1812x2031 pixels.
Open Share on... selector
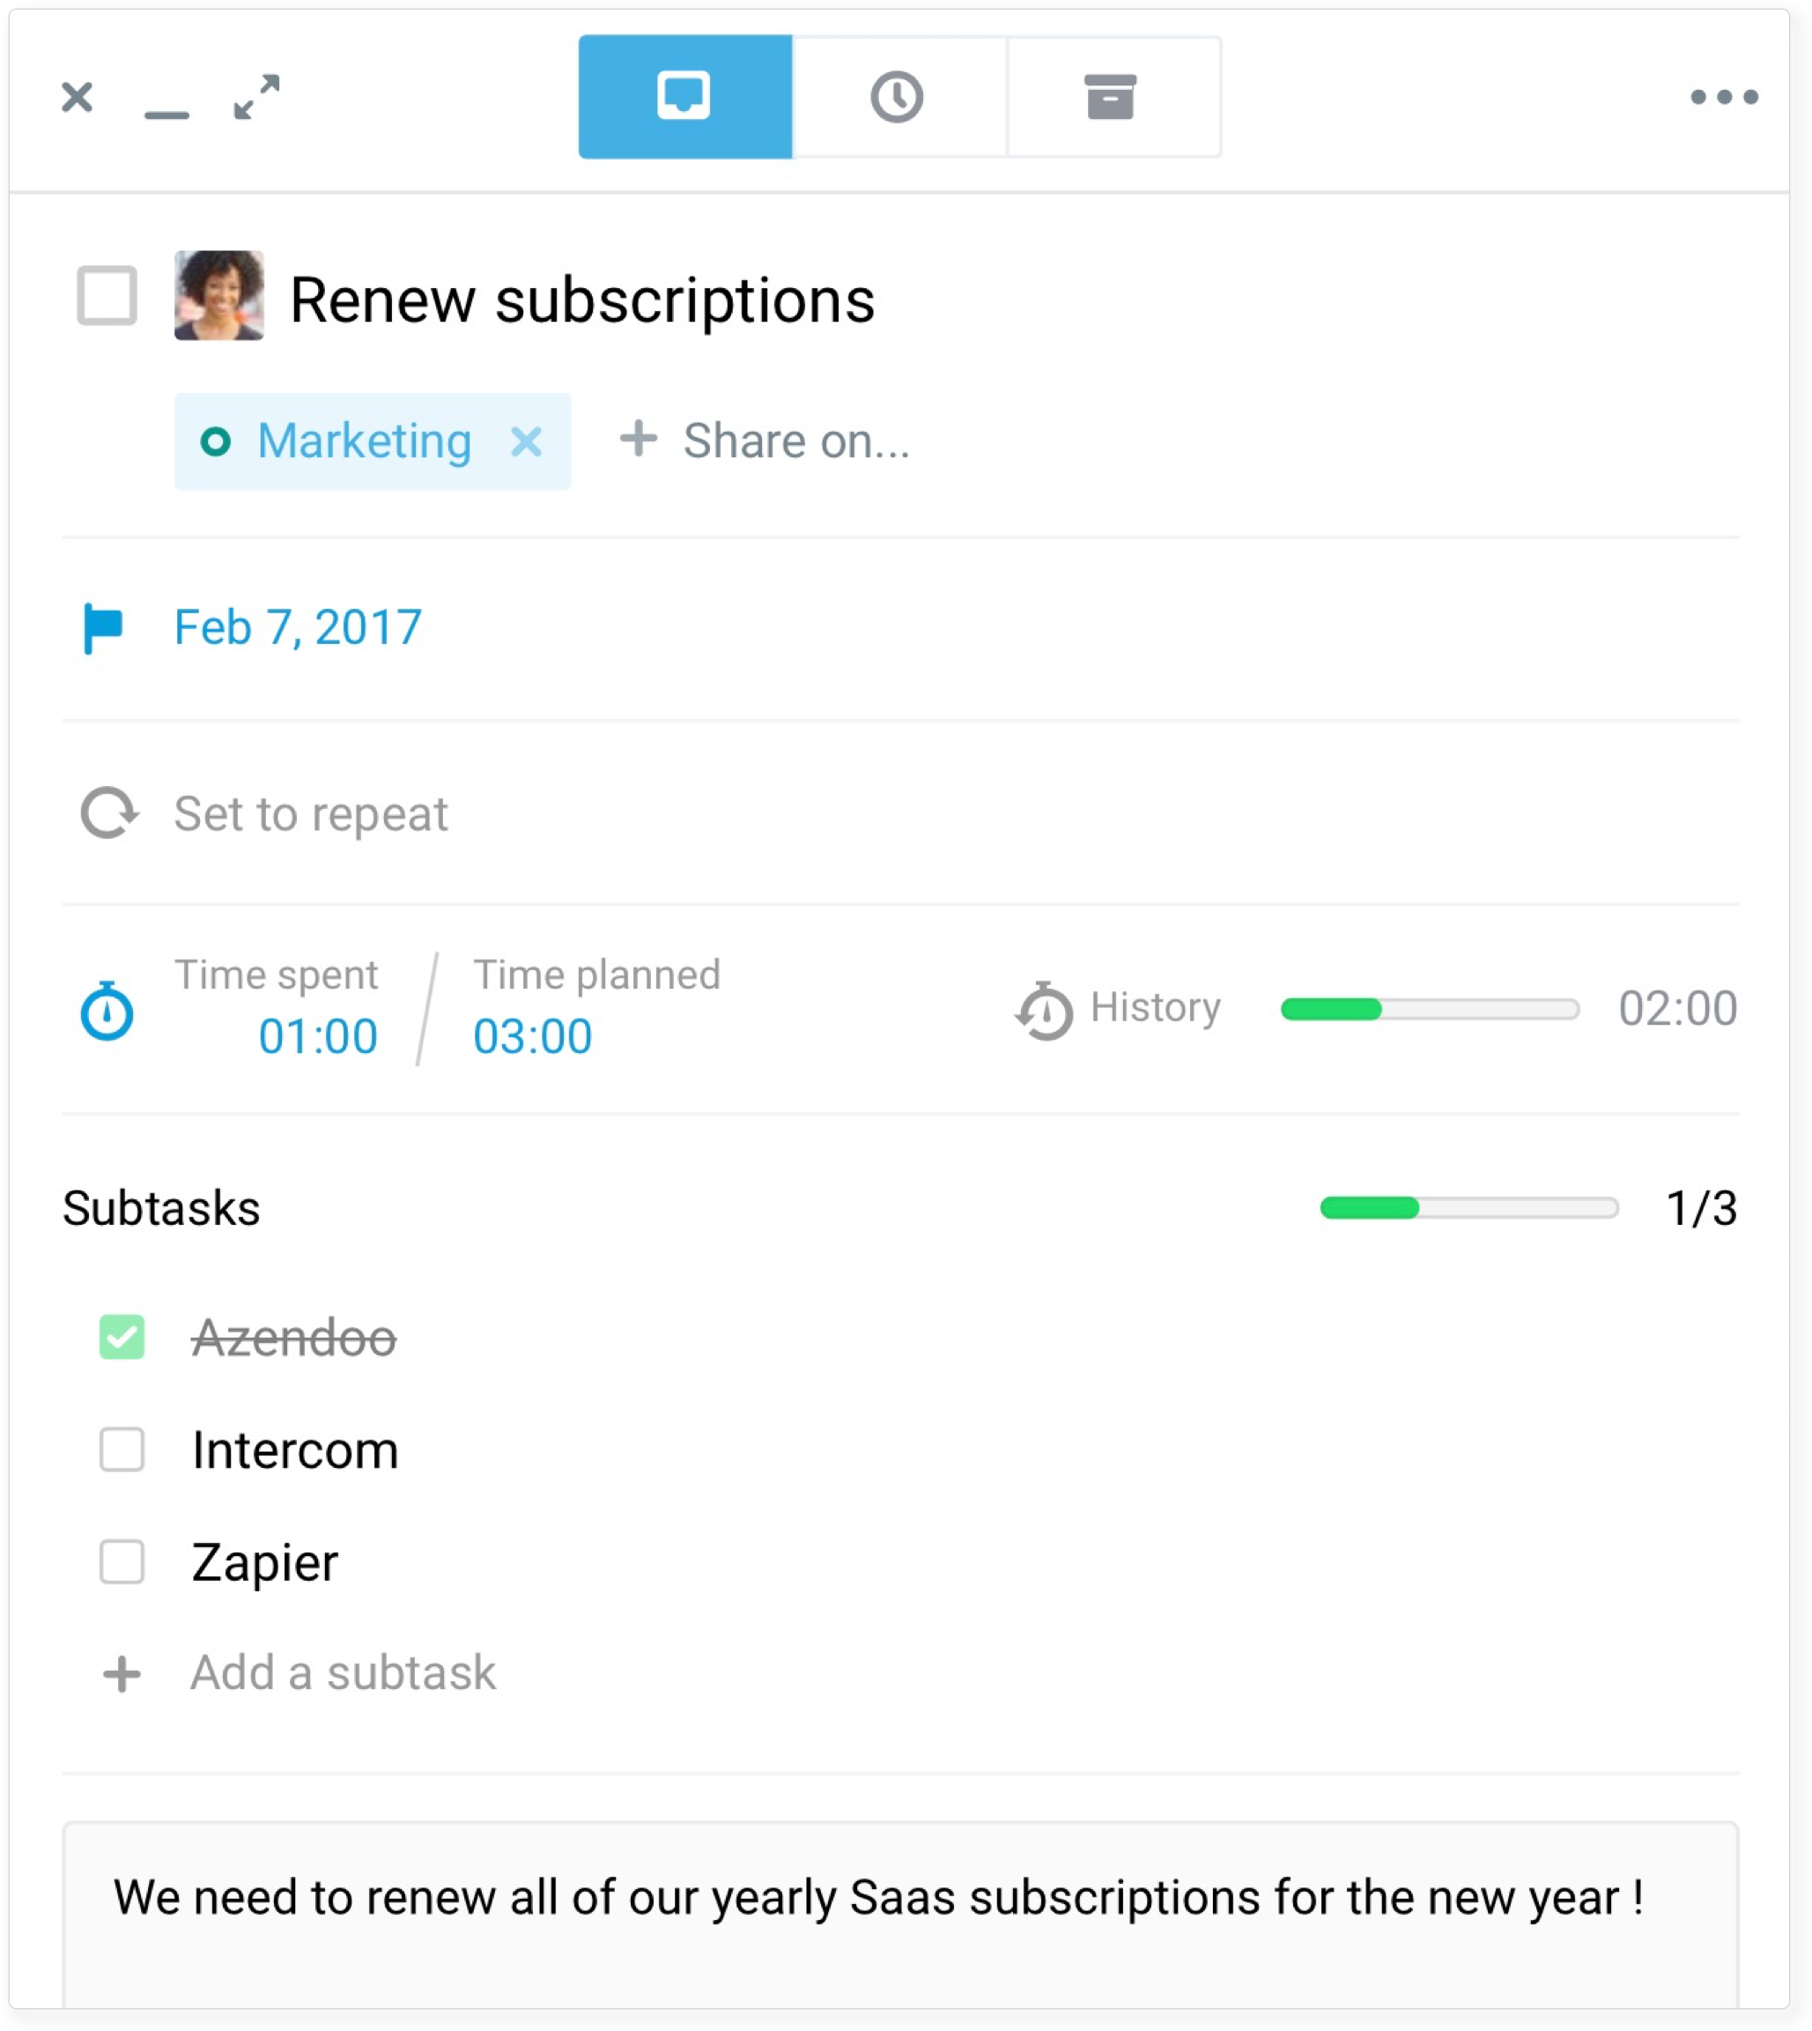(x=765, y=441)
